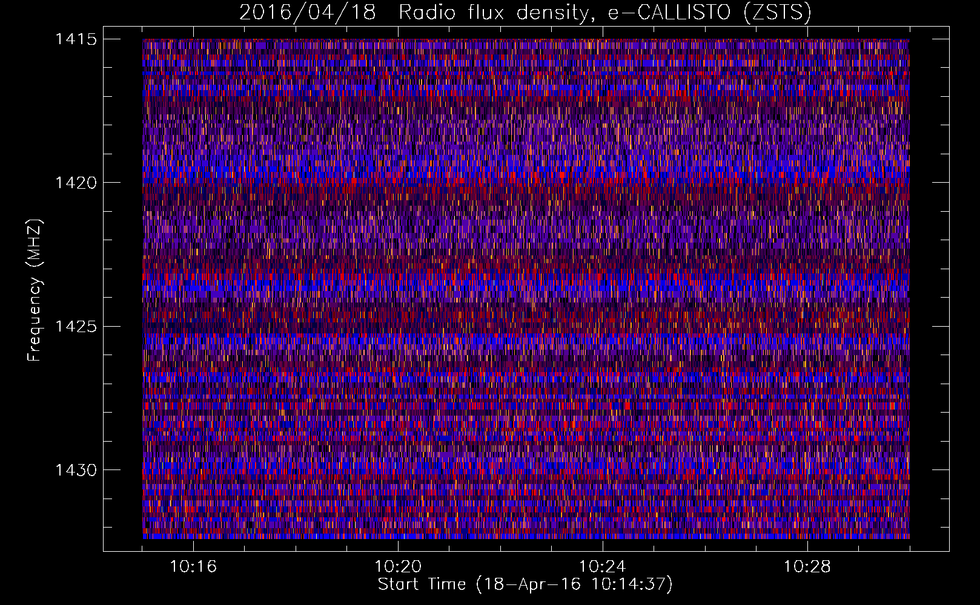Screen dimensions: 980x605
Task: Click the 10:28 time tick label
Action: point(807,567)
